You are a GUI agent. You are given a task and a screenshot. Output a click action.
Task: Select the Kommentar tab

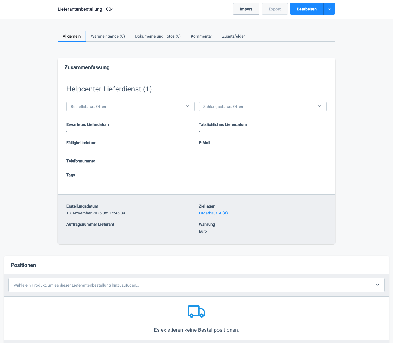click(x=201, y=36)
